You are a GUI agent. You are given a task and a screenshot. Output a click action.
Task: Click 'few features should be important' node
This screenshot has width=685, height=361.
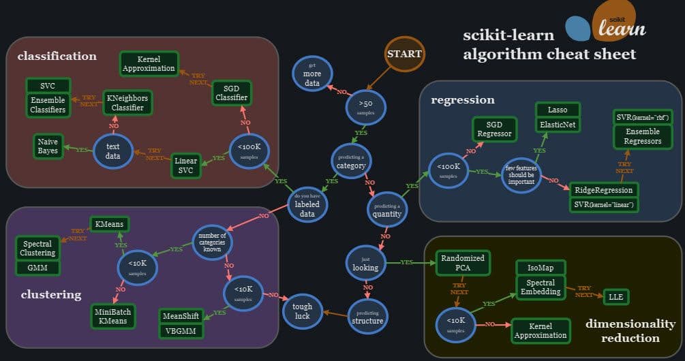(x=521, y=175)
